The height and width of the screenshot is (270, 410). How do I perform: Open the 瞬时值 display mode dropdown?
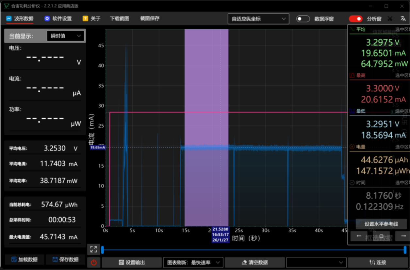[65, 36]
